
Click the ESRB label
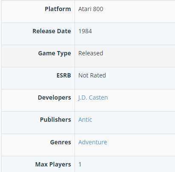(64, 75)
